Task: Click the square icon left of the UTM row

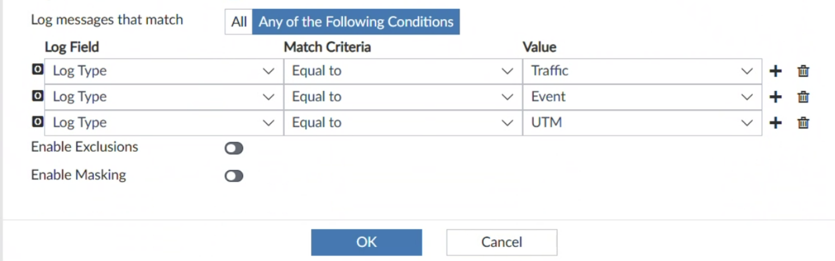Action: (x=38, y=122)
